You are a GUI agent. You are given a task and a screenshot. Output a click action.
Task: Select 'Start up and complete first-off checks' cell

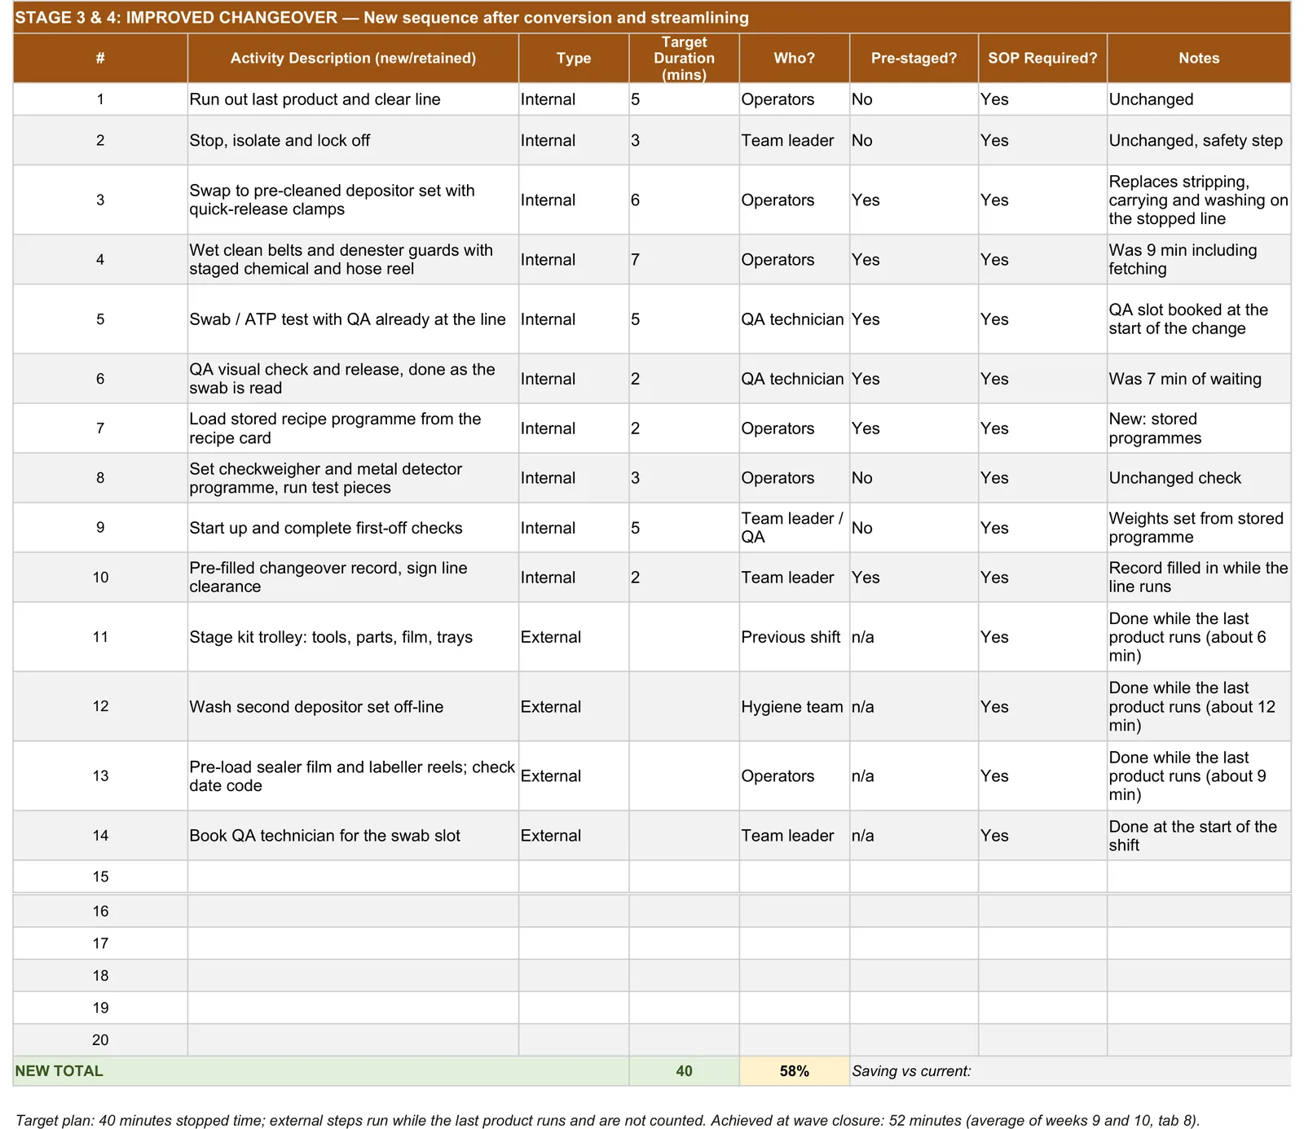pos(353,528)
